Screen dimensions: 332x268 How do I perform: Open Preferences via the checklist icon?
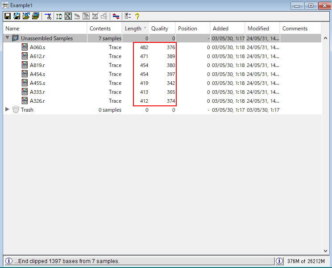pos(128,17)
